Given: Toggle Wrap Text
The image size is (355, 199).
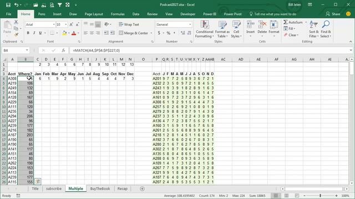Looking at the screenshot, I should (129, 24).
